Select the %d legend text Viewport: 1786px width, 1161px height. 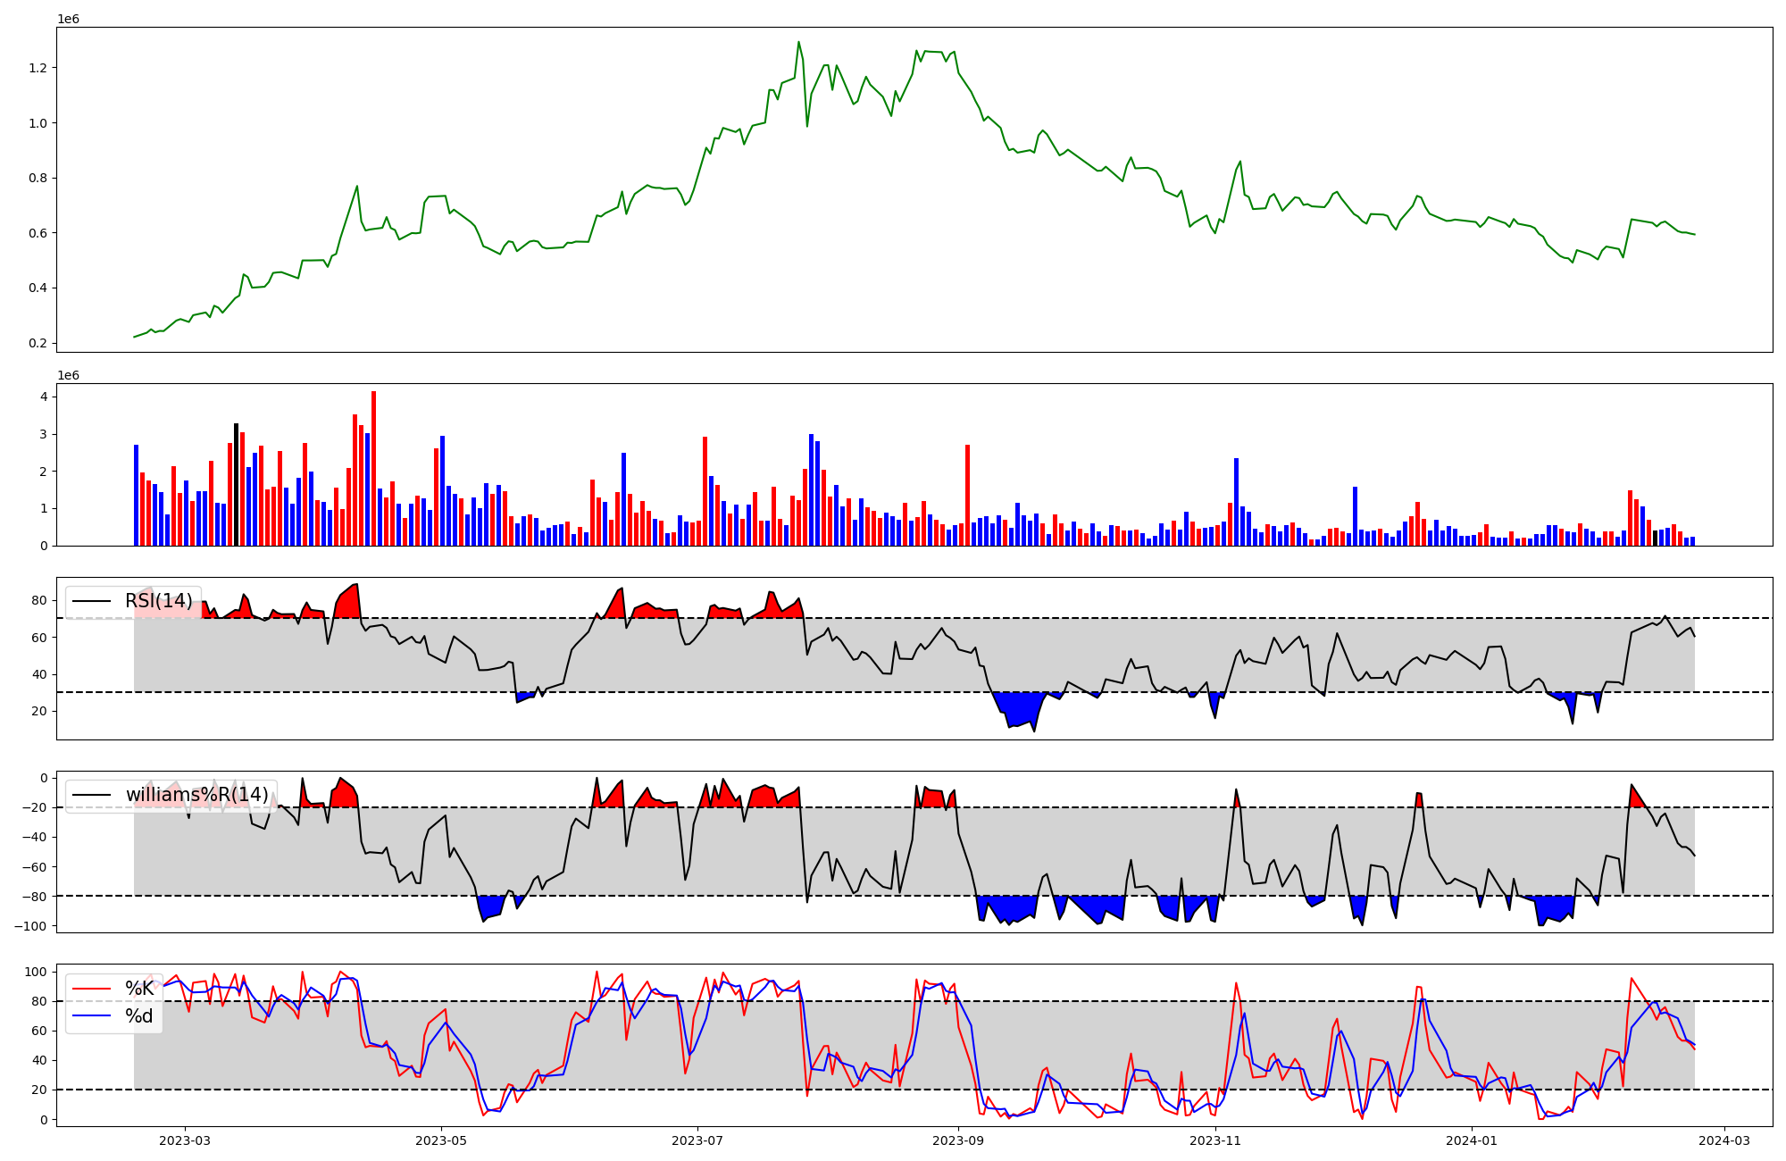click(139, 1016)
